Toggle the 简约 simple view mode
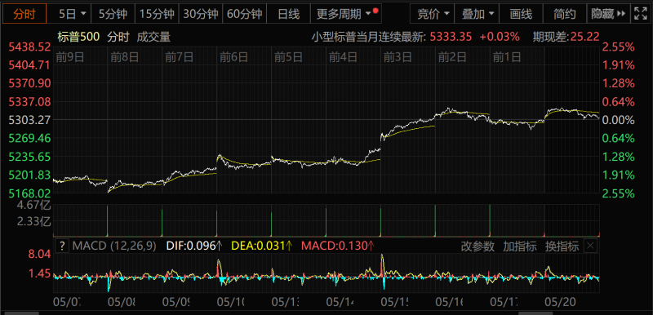 click(x=564, y=15)
